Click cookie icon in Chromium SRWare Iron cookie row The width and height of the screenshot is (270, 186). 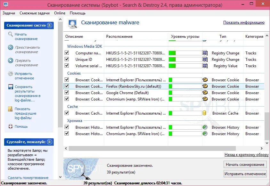pos(205,99)
